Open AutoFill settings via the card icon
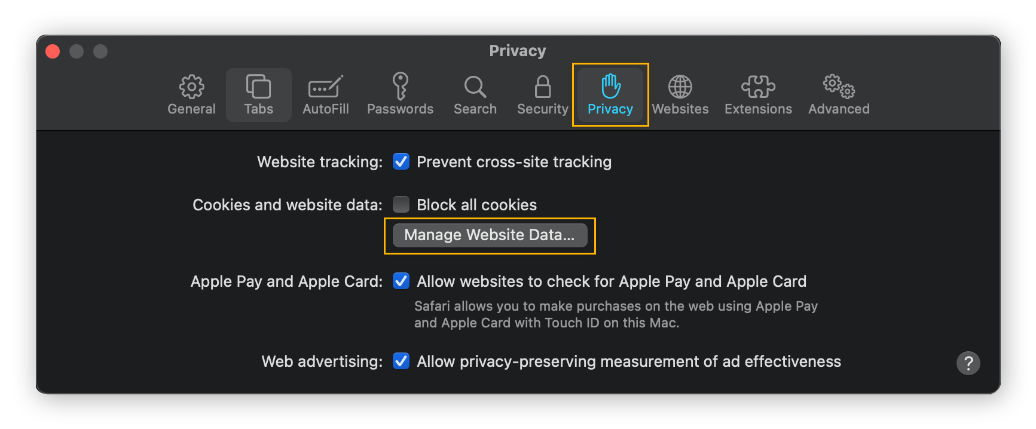This screenshot has height=429, width=1036. (x=325, y=94)
